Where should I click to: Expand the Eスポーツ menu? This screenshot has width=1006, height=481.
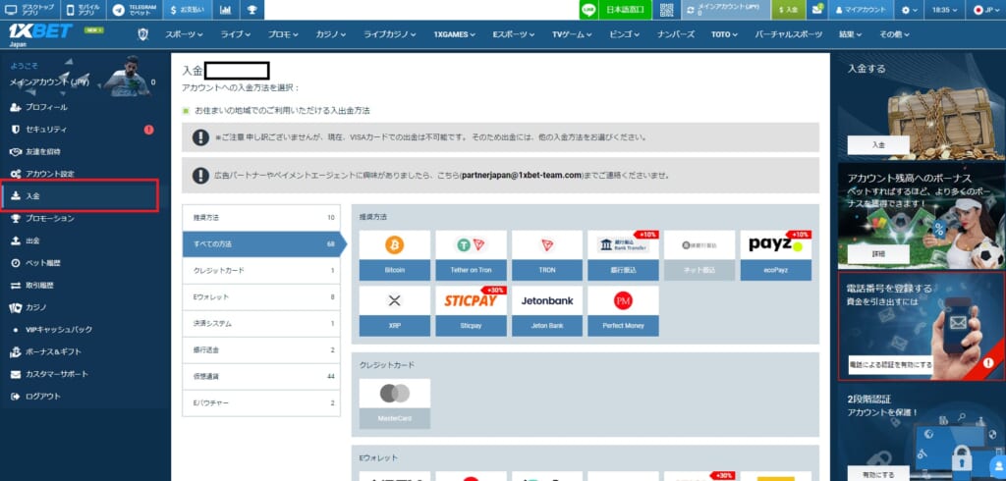click(514, 34)
